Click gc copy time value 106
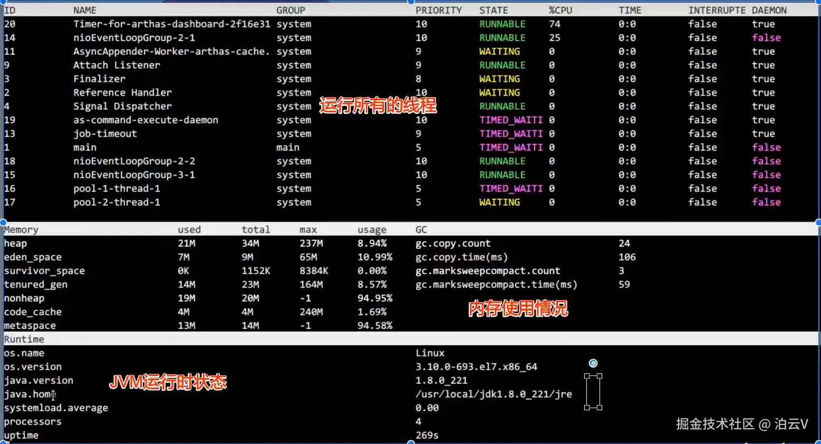Image resolution: width=821 pixels, height=444 pixels. point(627,257)
